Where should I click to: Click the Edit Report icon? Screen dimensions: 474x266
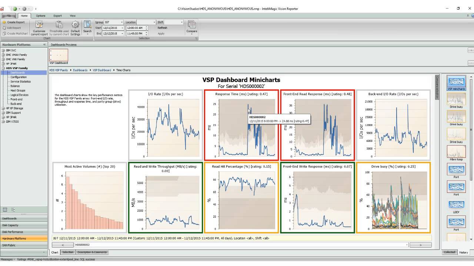click(4, 28)
